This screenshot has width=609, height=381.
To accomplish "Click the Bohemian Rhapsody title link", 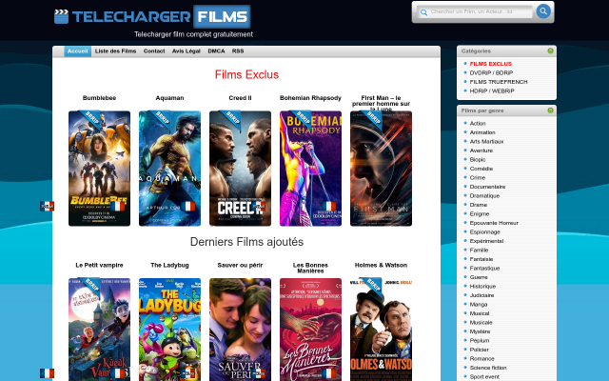I will point(310,98).
